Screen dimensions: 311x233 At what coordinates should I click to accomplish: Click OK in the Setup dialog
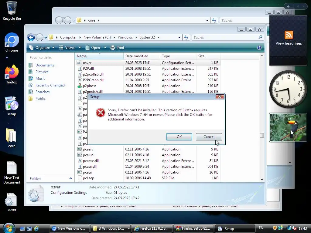point(179,137)
